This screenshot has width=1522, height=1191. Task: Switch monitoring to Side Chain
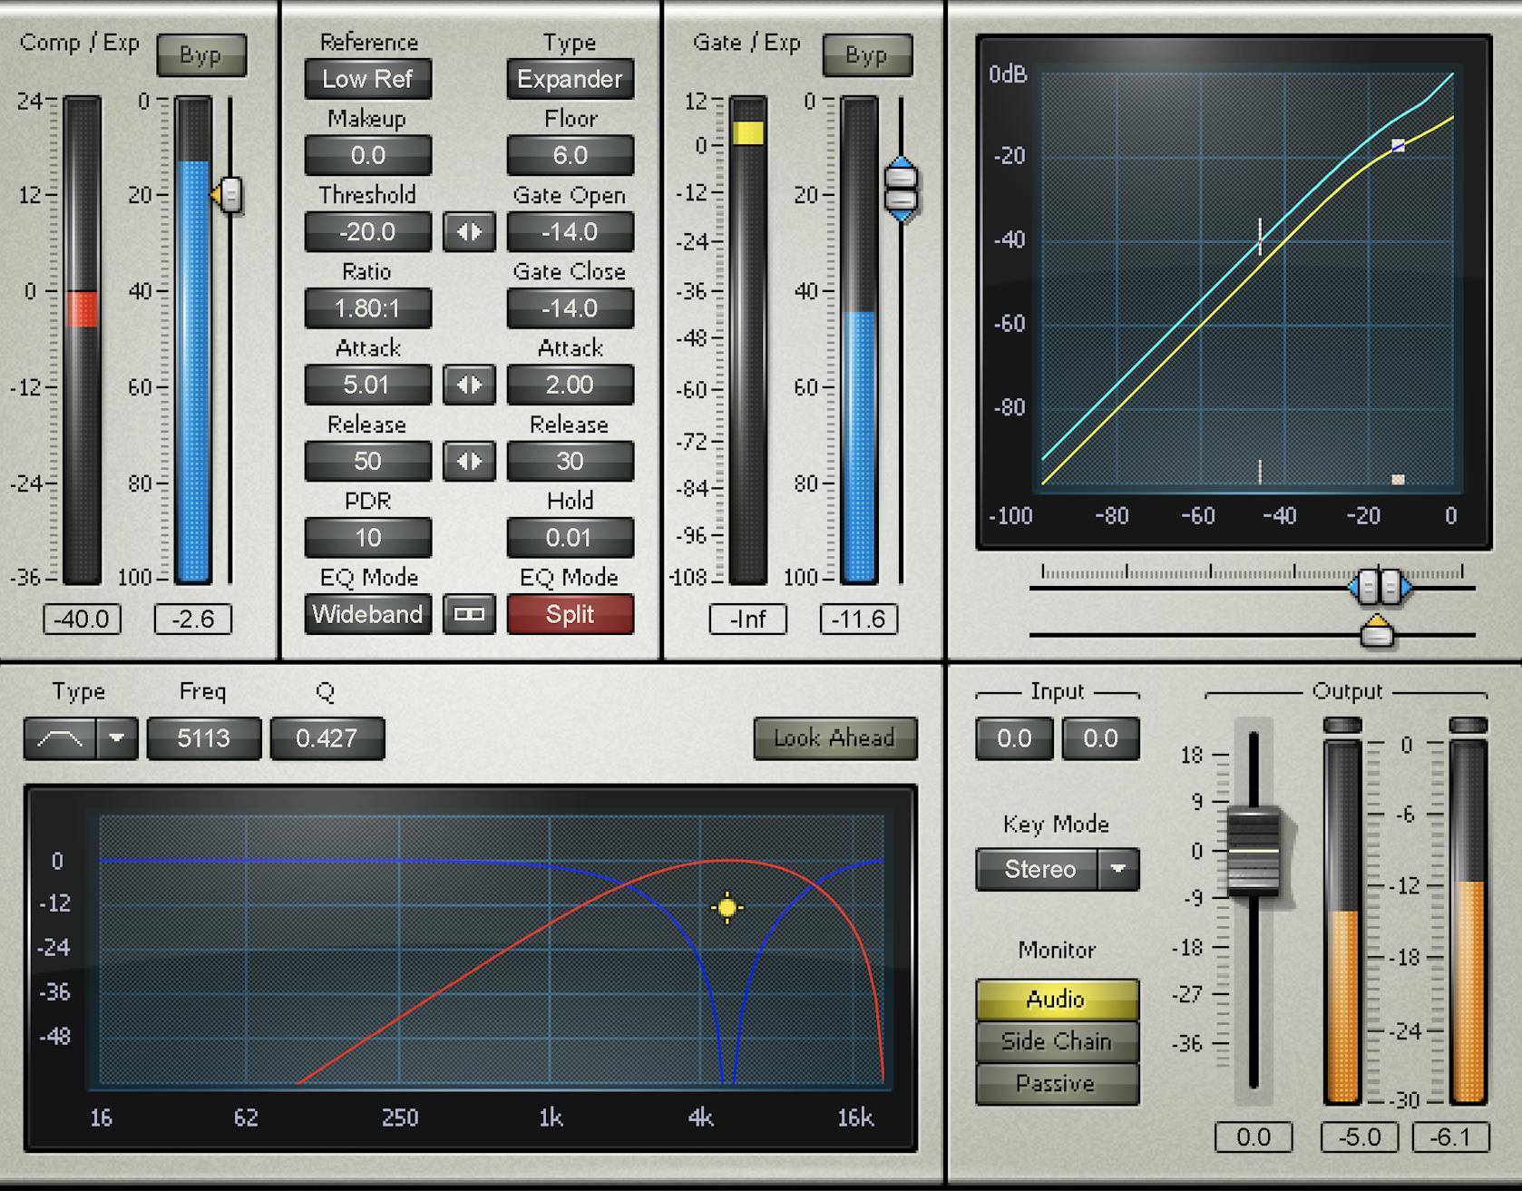pyautogui.click(x=1056, y=1040)
